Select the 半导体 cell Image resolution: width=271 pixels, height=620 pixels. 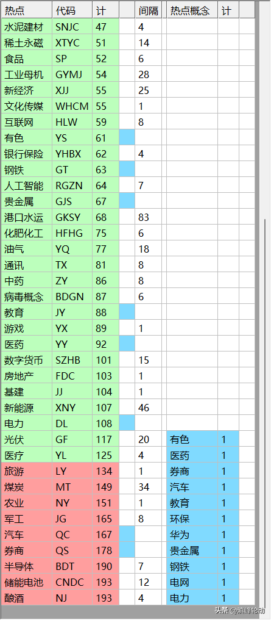(x=27, y=566)
